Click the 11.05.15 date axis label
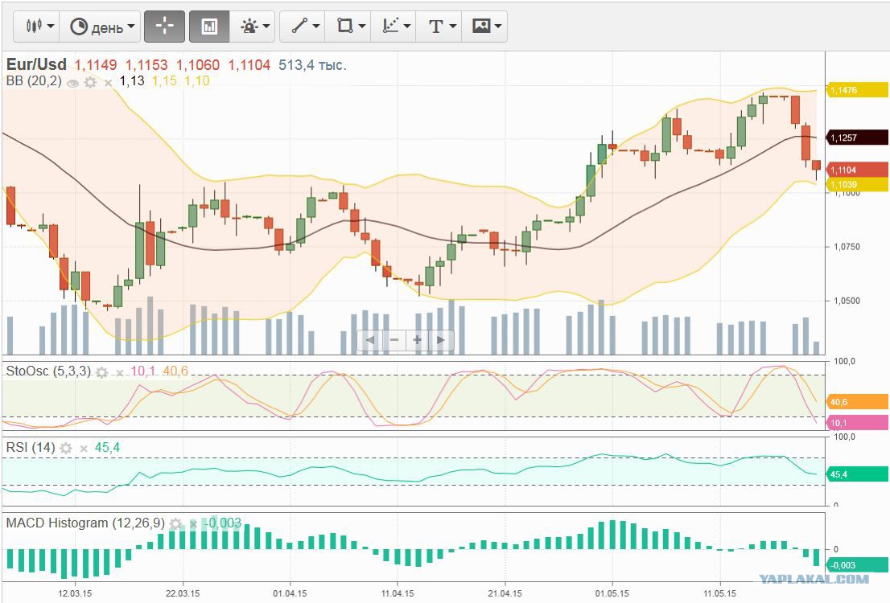 click(720, 593)
